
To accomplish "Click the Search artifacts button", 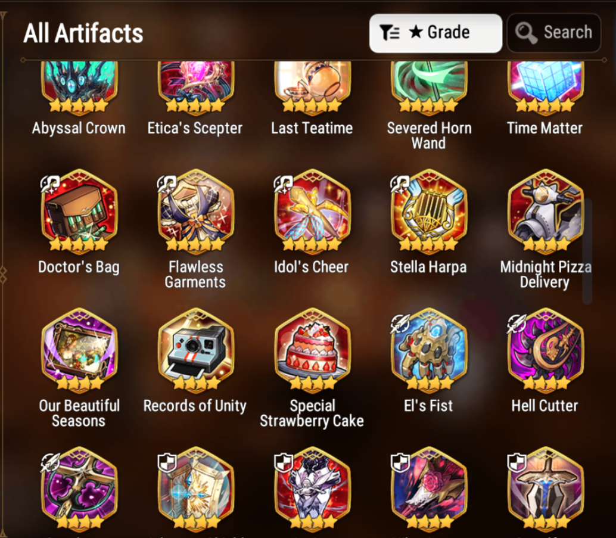I will [x=554, y=33].
